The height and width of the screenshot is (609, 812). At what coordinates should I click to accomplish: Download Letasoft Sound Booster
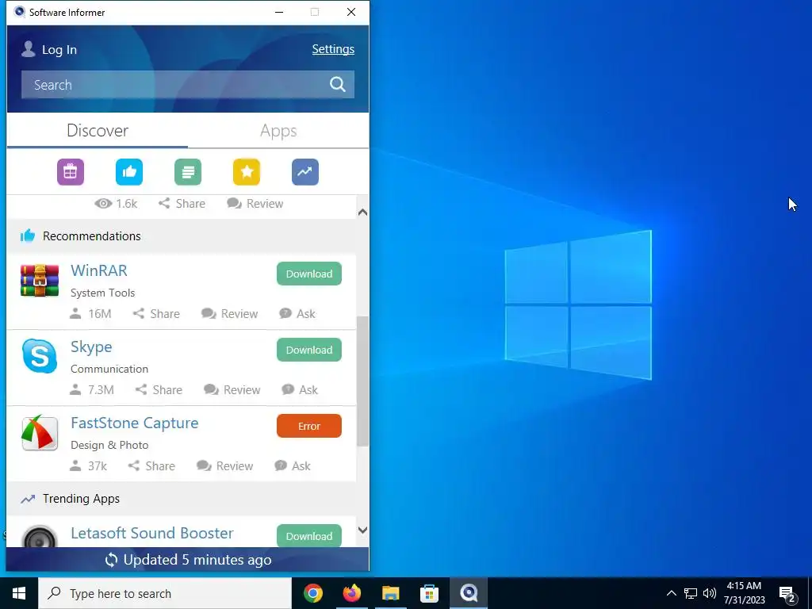coord(309,536)
